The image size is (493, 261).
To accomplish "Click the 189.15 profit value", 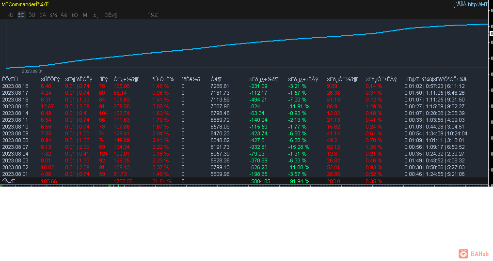I will tap(122, 167).
